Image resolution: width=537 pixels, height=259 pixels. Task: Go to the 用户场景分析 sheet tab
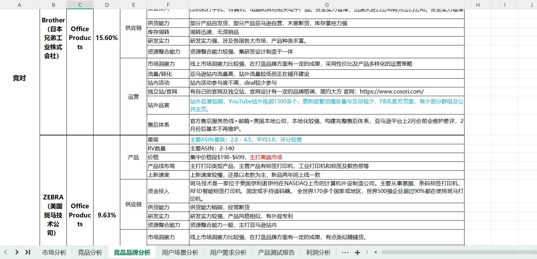pos(180,253)
